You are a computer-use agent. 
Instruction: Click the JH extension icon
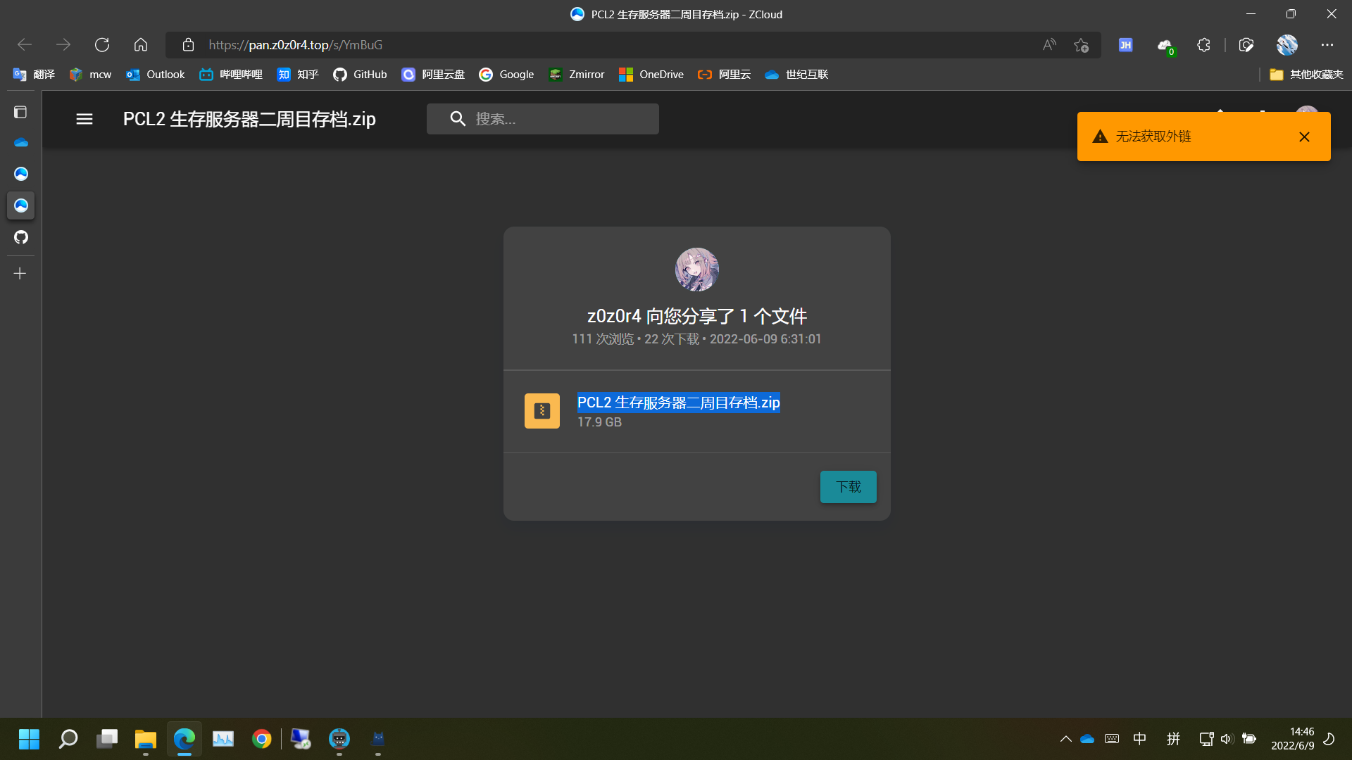click(1125, 44)
